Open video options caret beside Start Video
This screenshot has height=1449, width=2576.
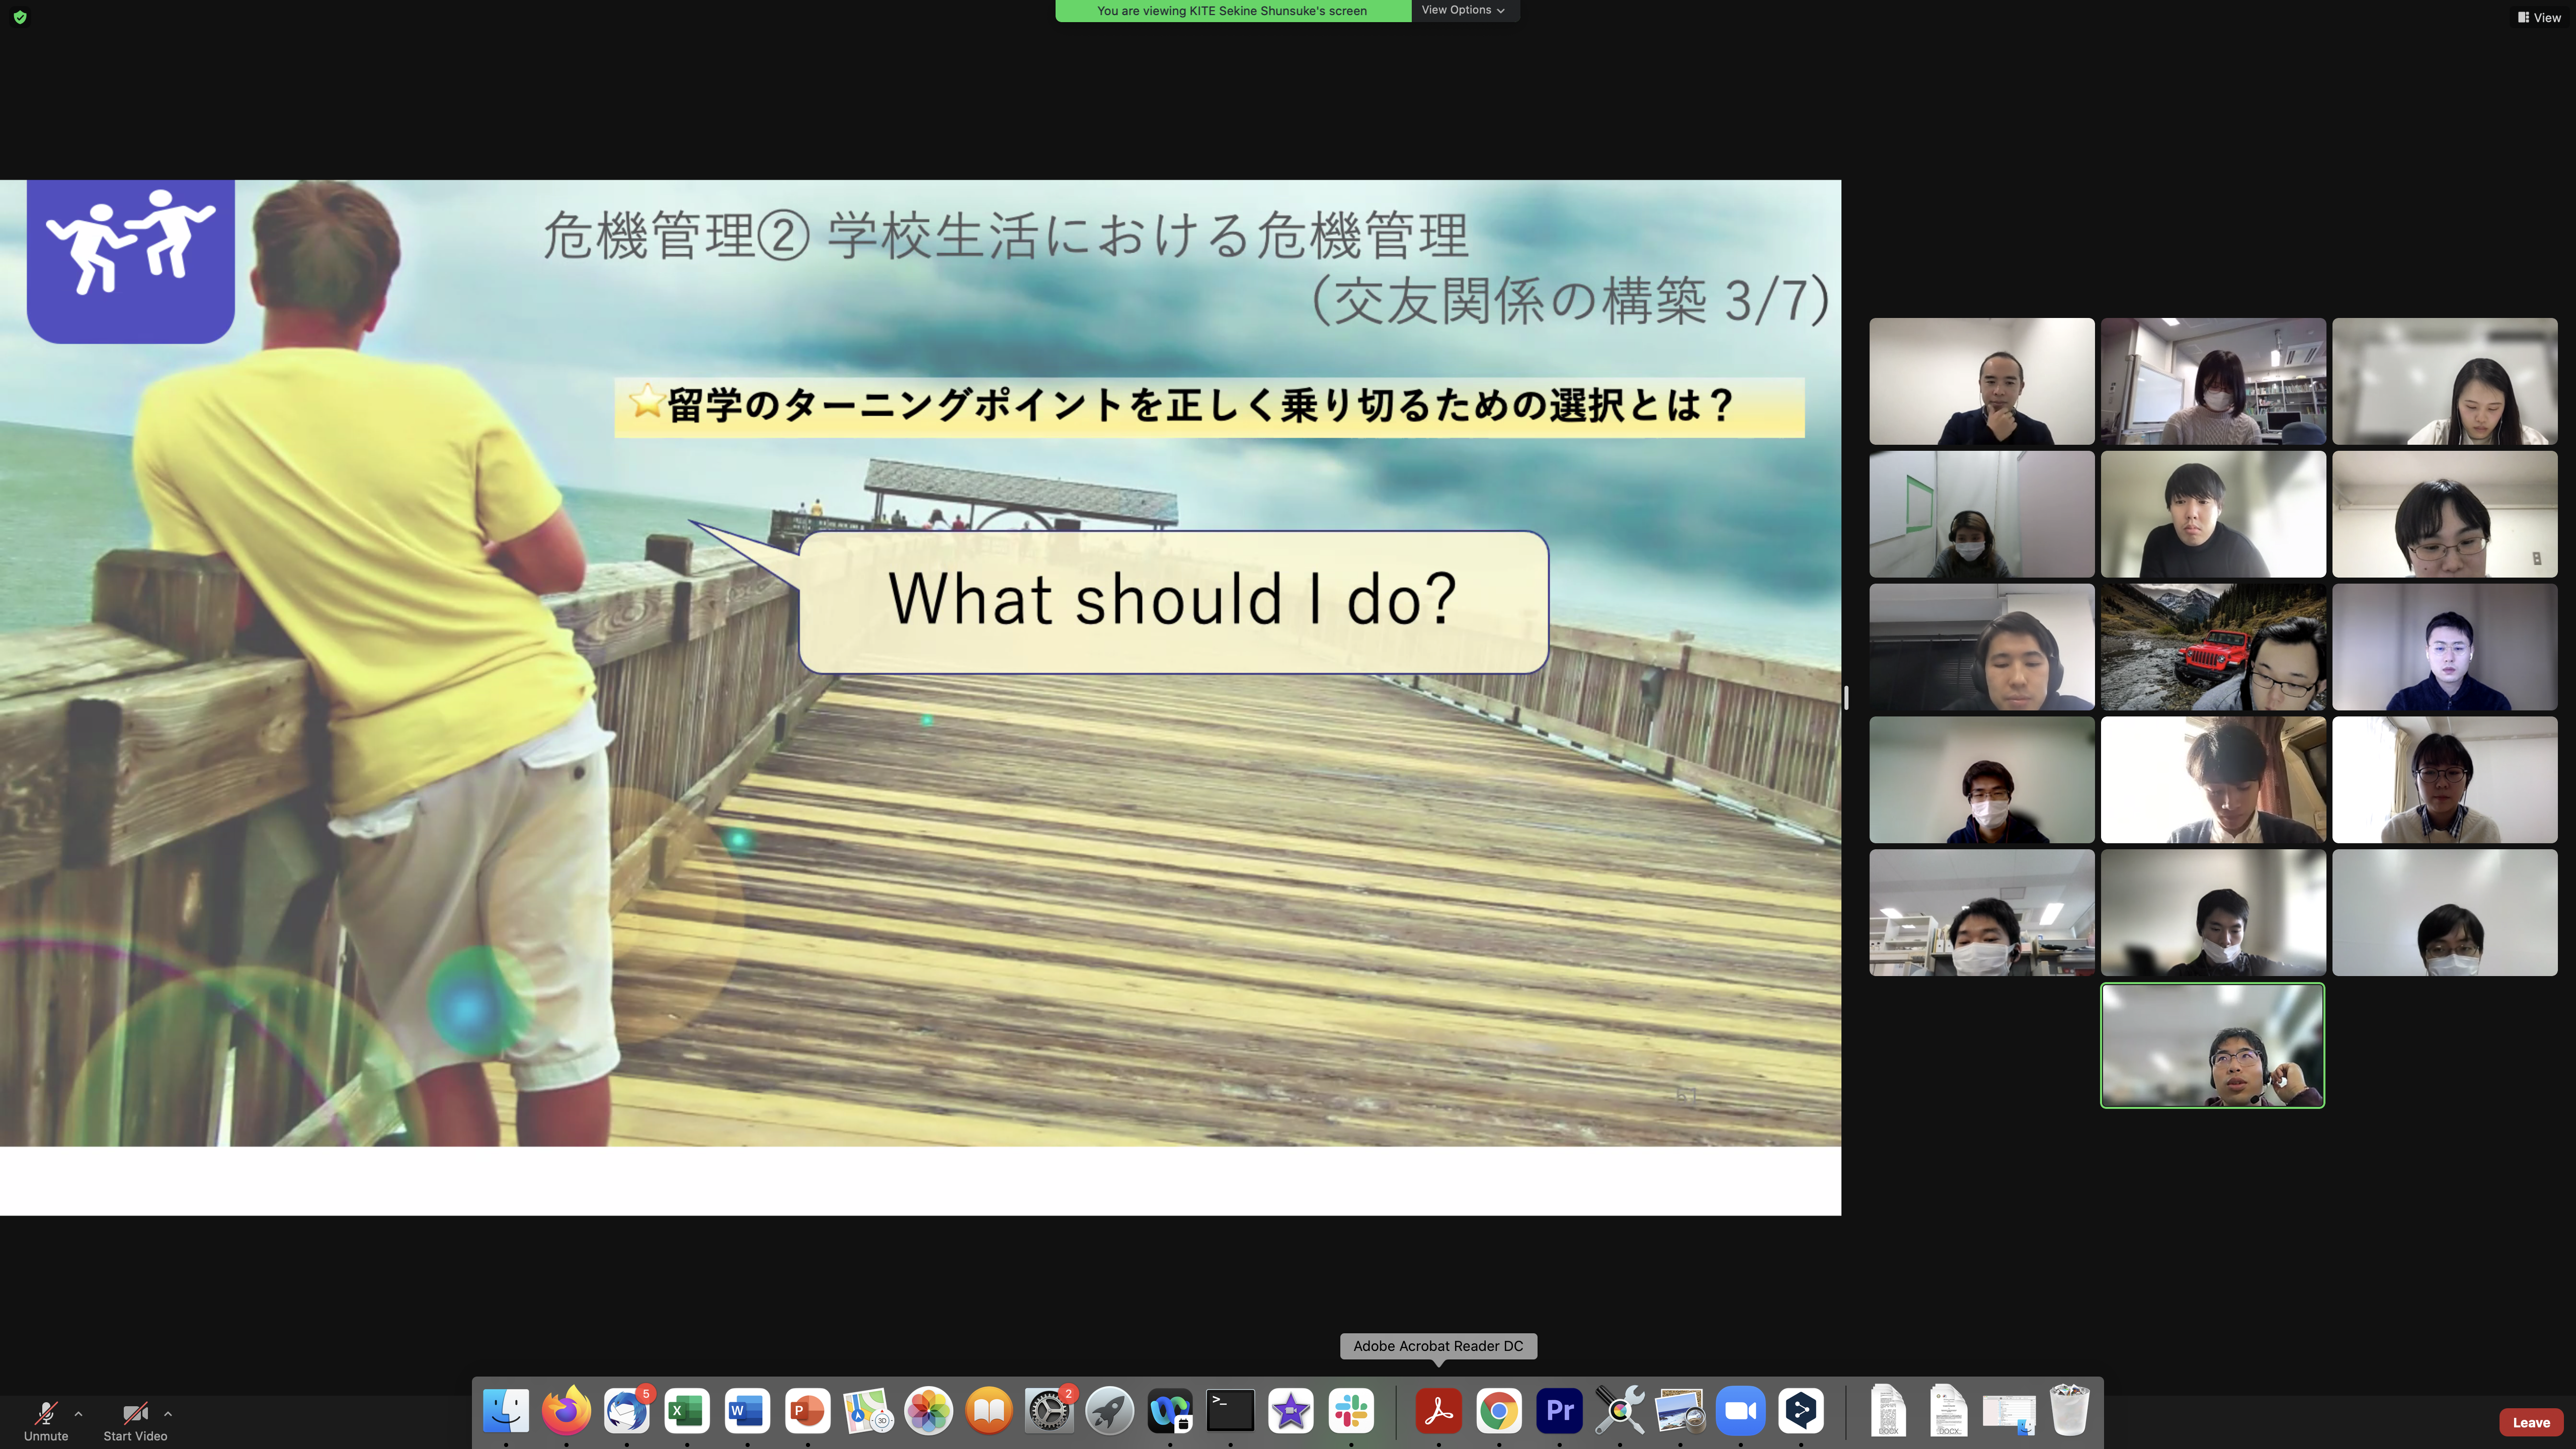(168, 1414)
